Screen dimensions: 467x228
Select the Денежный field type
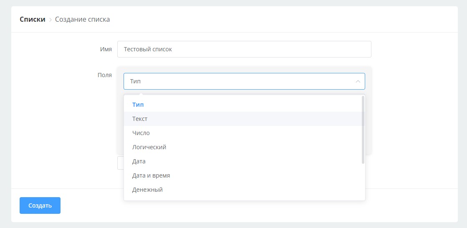point(147,190)
